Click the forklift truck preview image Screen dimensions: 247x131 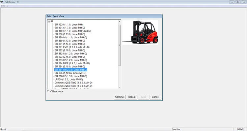pyautogui.click(x=140, y=32)
